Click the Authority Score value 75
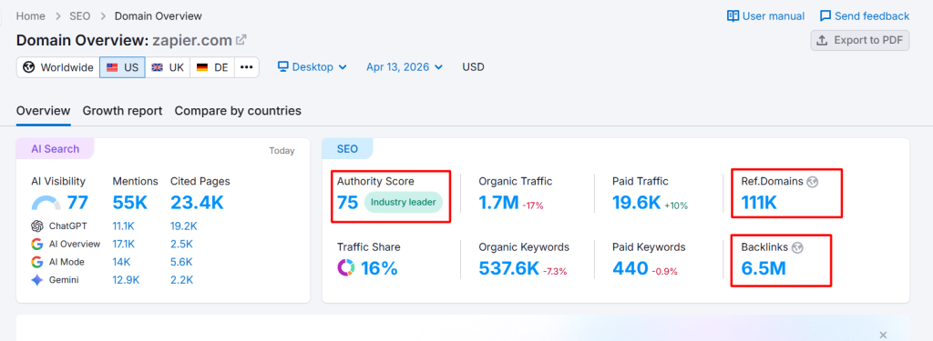Screen dimensions: 933x341 347,203
